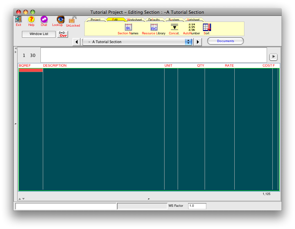This screenshot has width=295, height=229.
Task: Open the A Tutorial Section dropdown
Action: 137,42
